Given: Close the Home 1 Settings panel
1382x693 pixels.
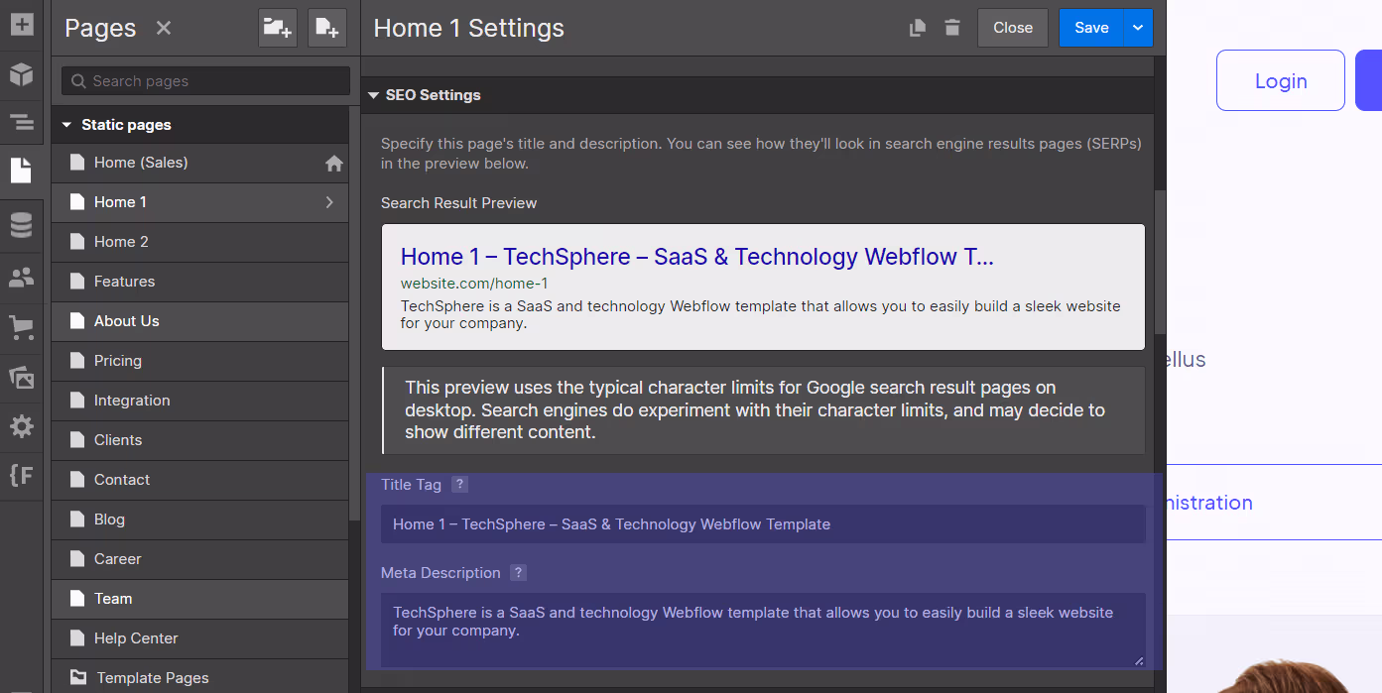Looking at the screenshot, I should coord(1012,28).
